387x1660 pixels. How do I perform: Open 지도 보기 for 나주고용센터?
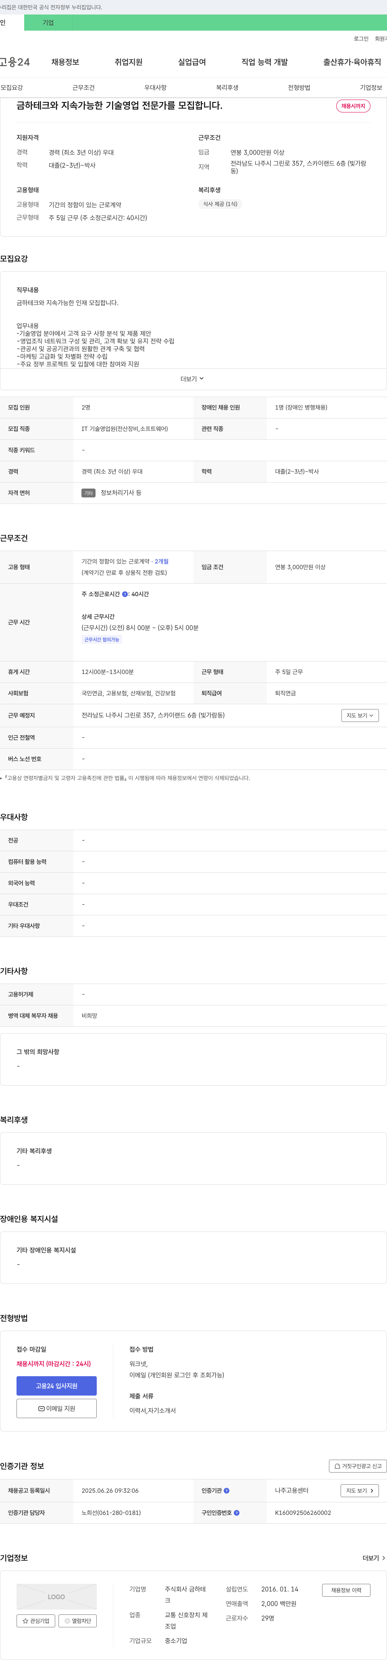point(359,1491)
